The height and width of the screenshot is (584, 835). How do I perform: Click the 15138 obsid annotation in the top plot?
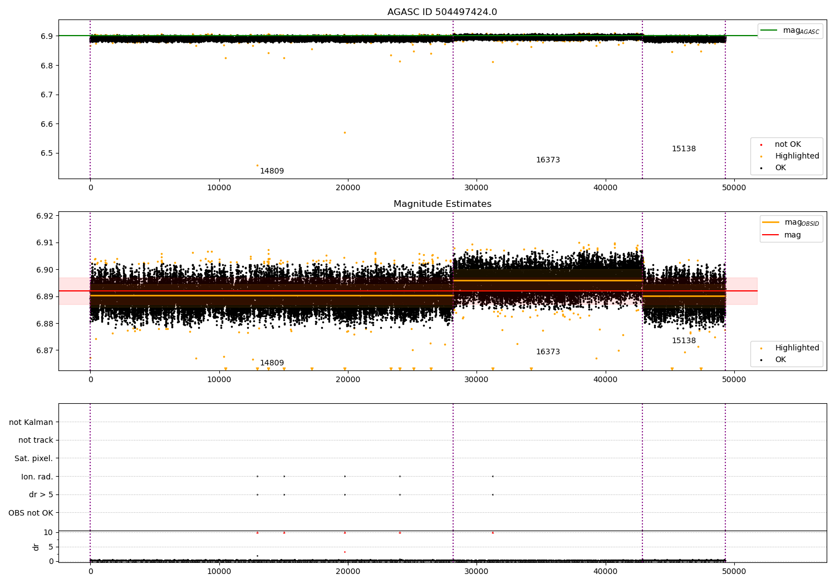(x=684, y=149)
